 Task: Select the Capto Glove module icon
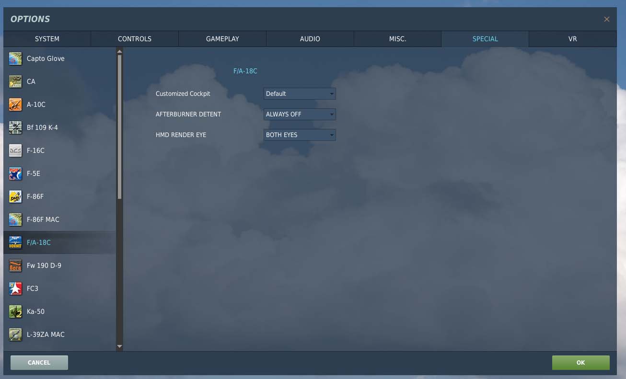tap(15, 58)
